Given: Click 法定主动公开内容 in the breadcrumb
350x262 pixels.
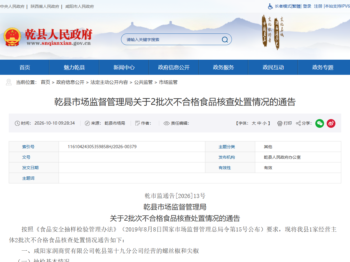Looking at the screenshot, I should [109, 82].
